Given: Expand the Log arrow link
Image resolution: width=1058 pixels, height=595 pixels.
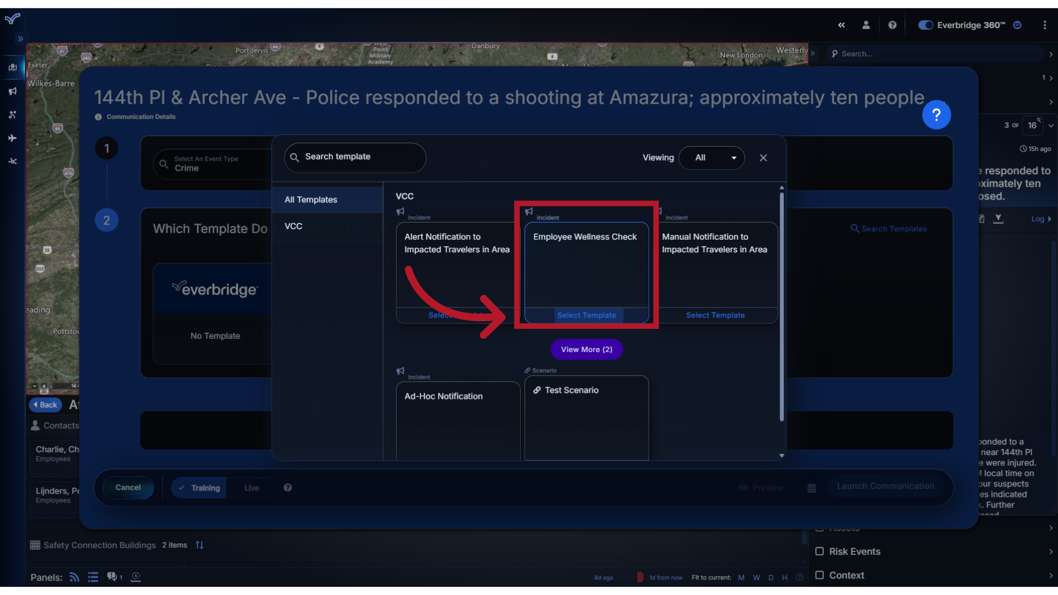Looking at the screenshot, I should [1041, 219].
